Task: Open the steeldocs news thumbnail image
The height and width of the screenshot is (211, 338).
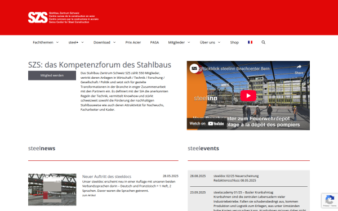Action: [52, 190]
